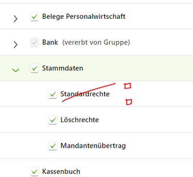This screenshot has width=193, height=177.
Task: Toggle the Stammdaten checkbox
Action: click(x=34, y=68)
